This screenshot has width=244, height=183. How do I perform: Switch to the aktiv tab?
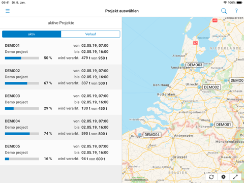click(x=32, y=34)
